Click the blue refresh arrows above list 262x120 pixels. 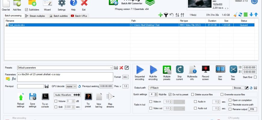point(240,15)
